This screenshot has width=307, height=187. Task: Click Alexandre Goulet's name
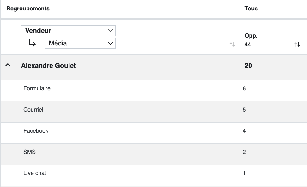click(48, 66)
